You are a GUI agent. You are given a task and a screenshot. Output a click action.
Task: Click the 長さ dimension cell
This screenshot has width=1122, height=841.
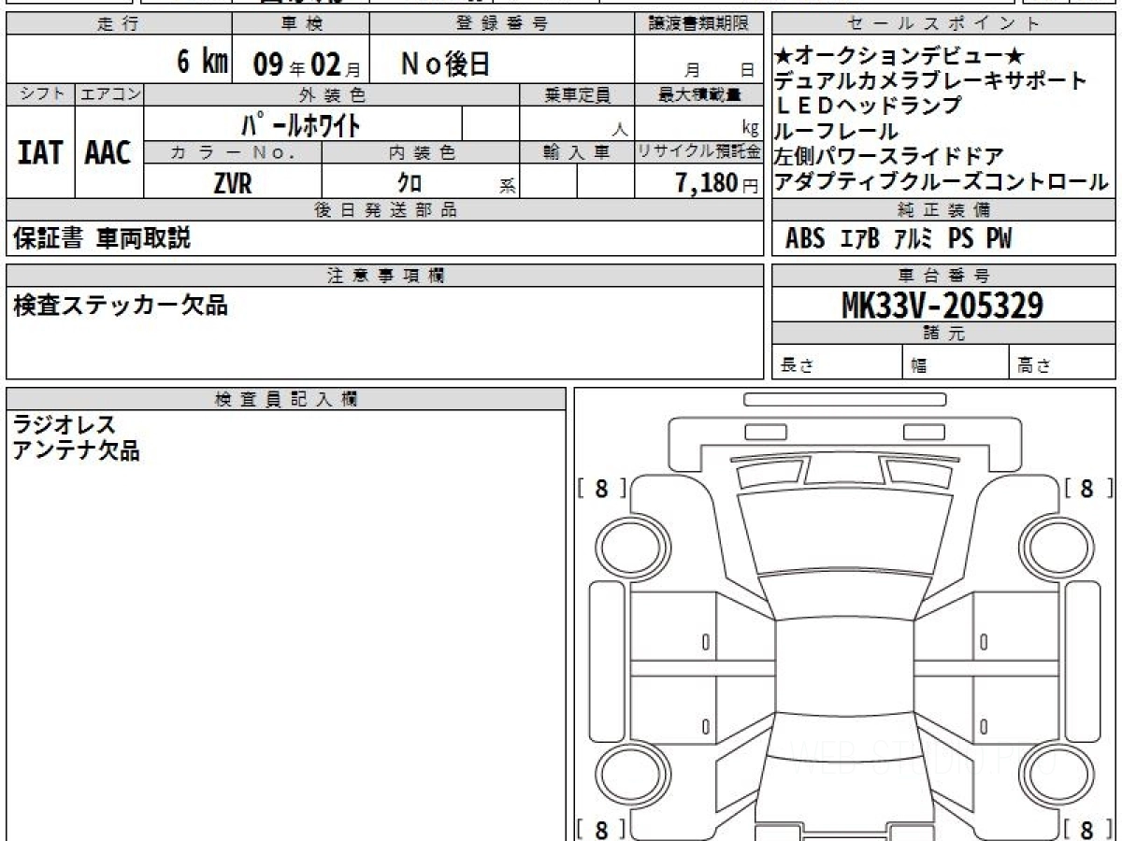coord(838,363)
